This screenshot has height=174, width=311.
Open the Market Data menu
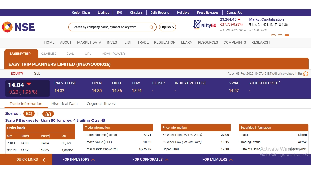[x=89, y=42]
